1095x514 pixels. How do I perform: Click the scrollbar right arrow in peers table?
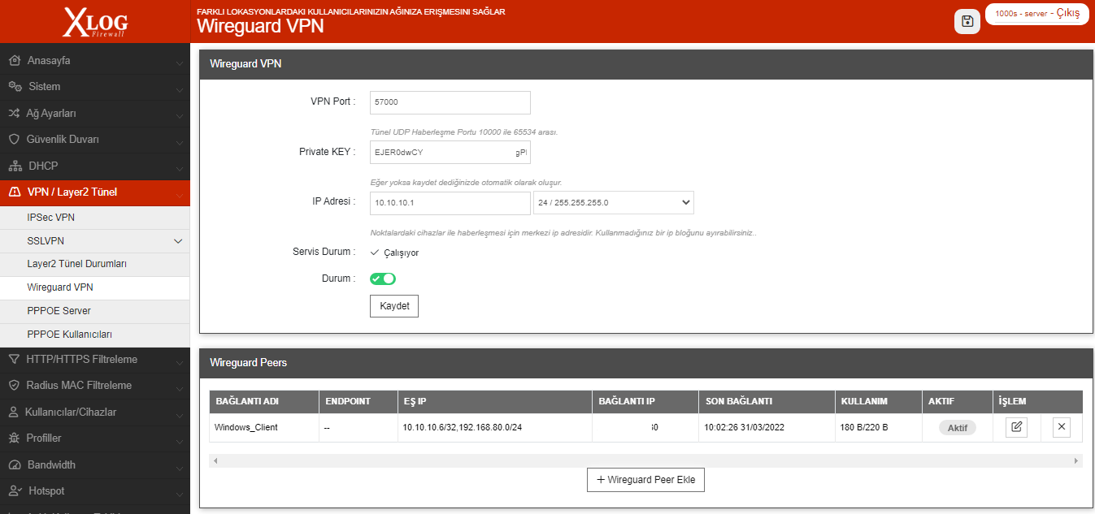(1077, 460)
